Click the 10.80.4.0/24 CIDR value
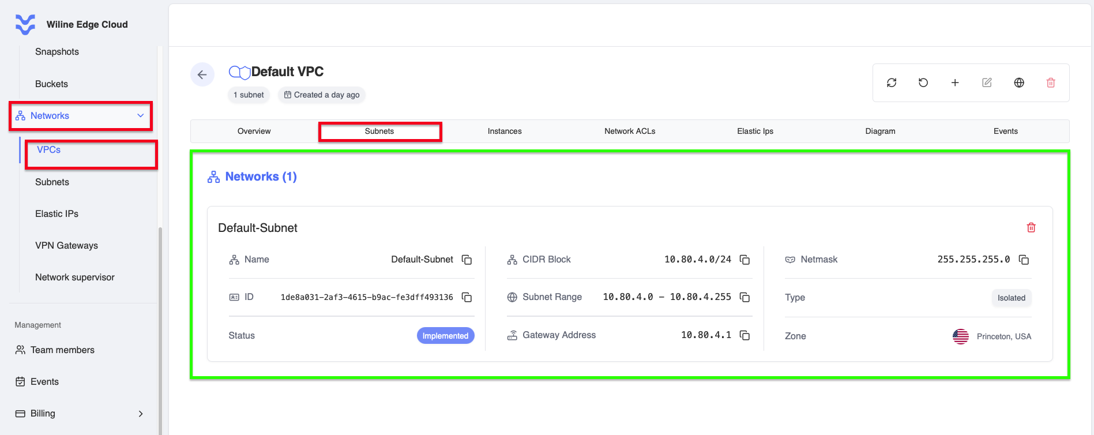The height and width of the screenshot is (435, 1094). [698, 260]
